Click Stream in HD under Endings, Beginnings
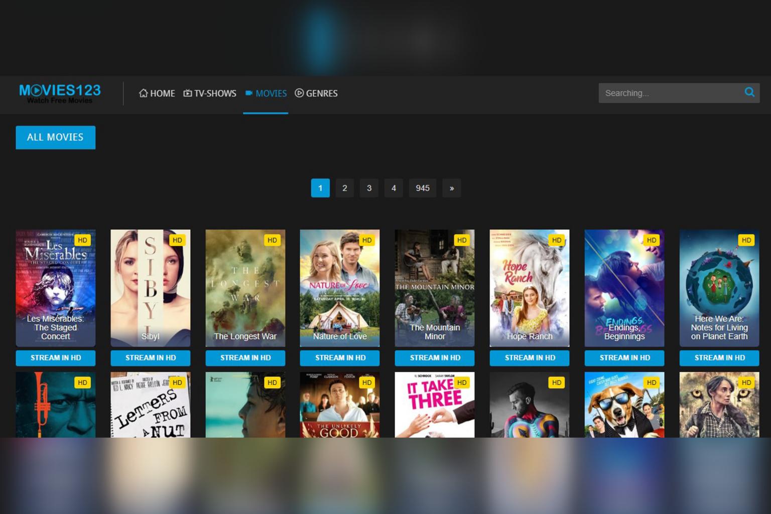The height and width of the screenshot is (514, 771). click(x=624, y=358)
